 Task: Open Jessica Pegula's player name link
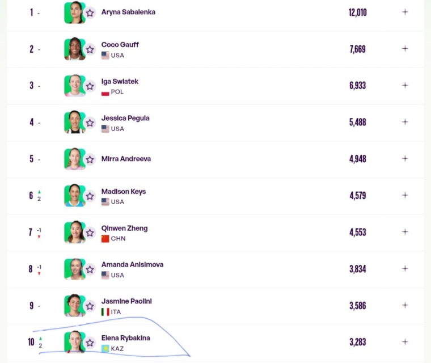[x=125, y=118]
